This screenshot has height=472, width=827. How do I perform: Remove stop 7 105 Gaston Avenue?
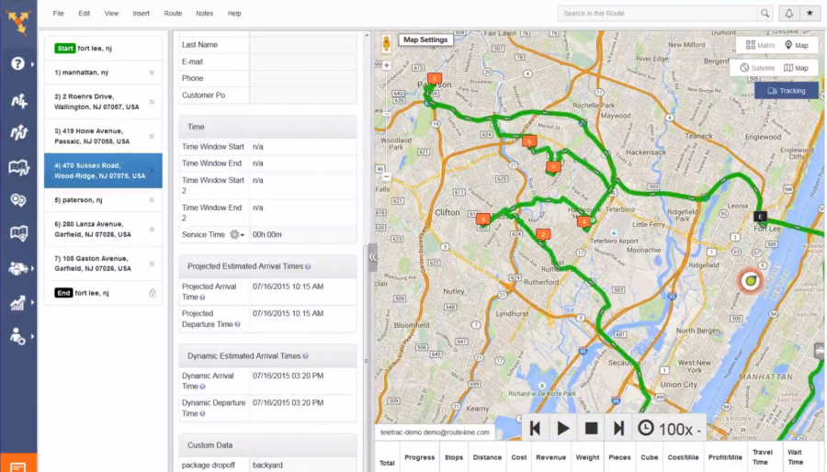pos(152,264)
